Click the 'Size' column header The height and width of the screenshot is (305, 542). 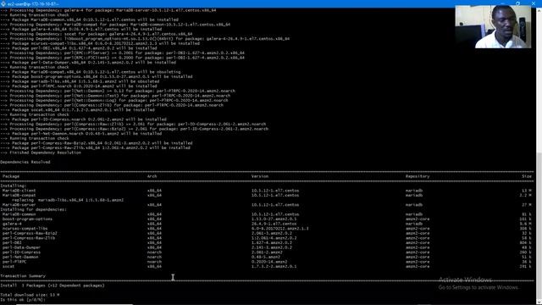527,176
